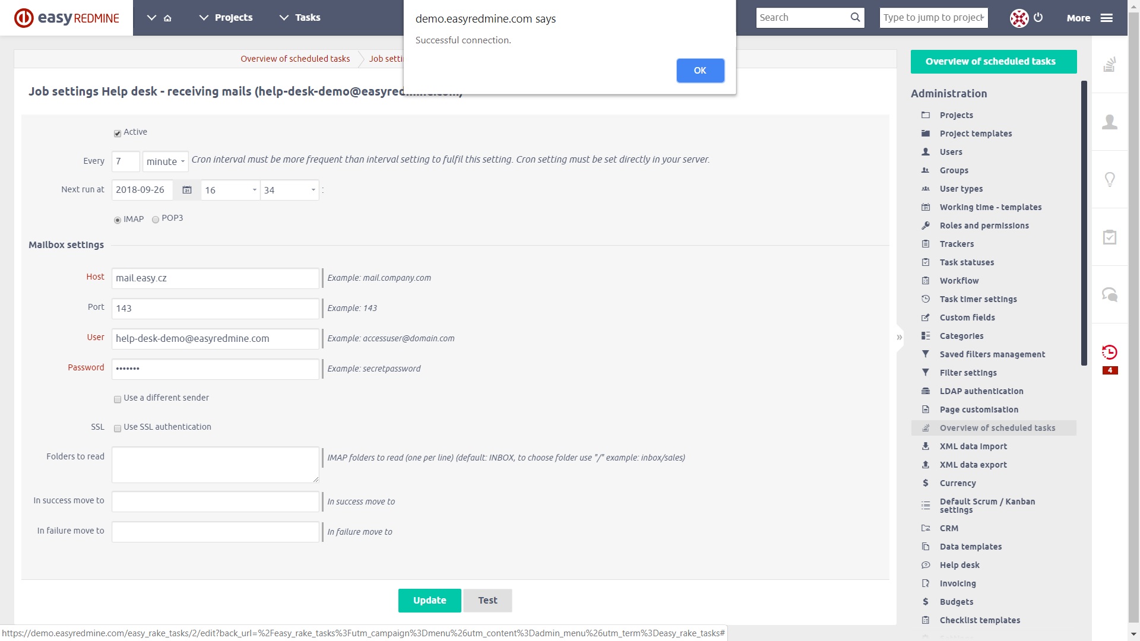Click the Saved filters funnel icon
This screenshot has width=1140, height=641.
pyautogui.click(x=926, y=354)
